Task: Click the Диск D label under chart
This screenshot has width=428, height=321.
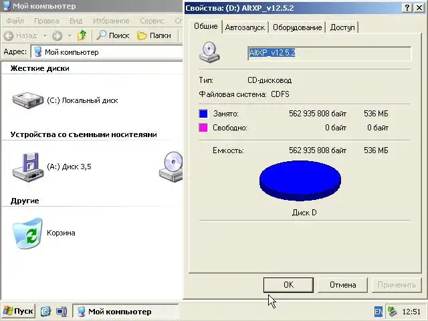Action: [304, 213]
